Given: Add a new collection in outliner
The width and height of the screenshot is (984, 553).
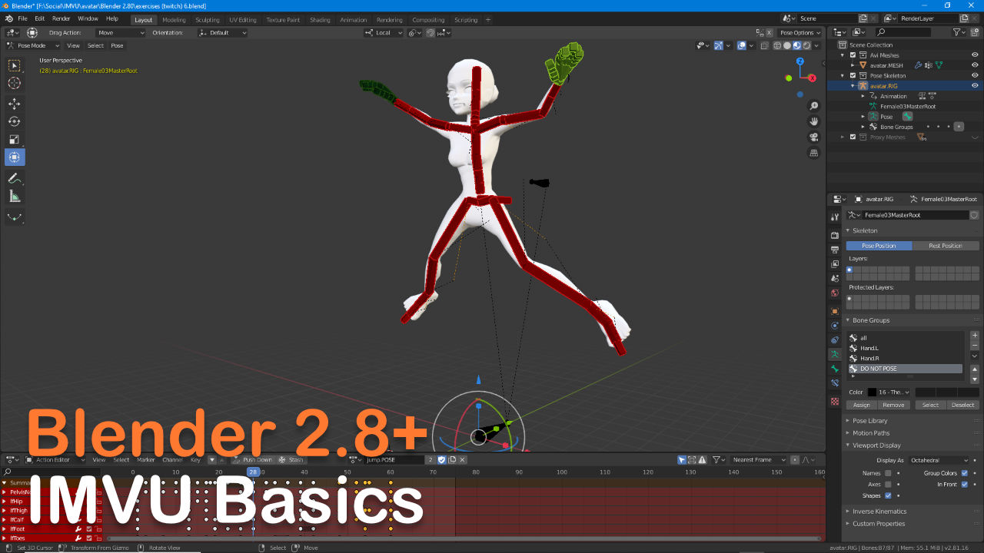Looking at the screenshot, I should tap(974, 32).
